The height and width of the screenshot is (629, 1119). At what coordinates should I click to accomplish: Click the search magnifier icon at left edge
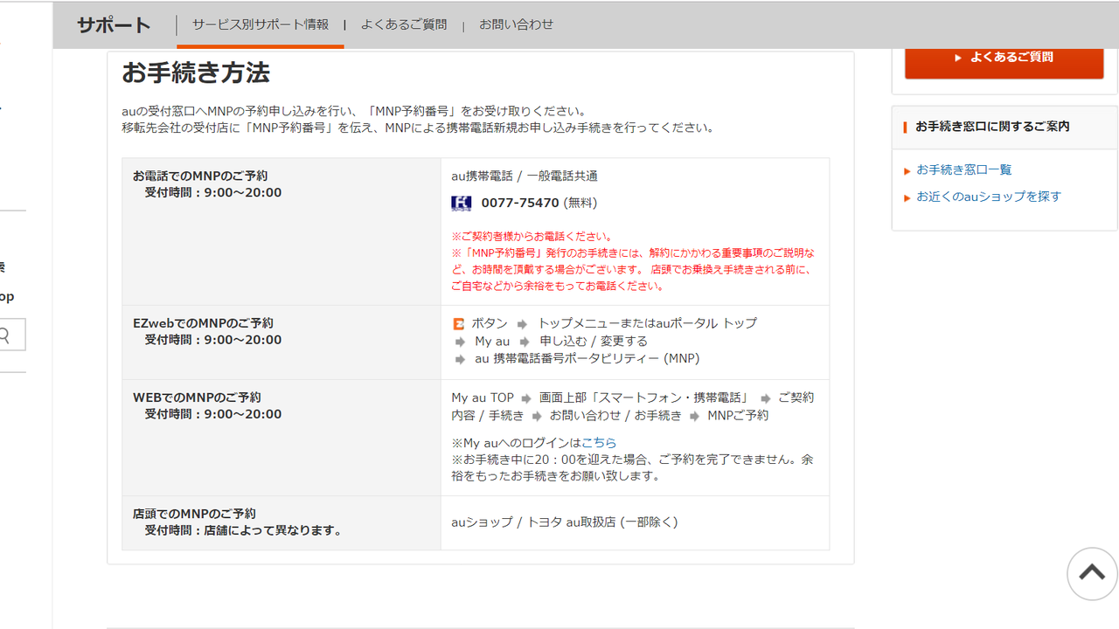point(4,335)
